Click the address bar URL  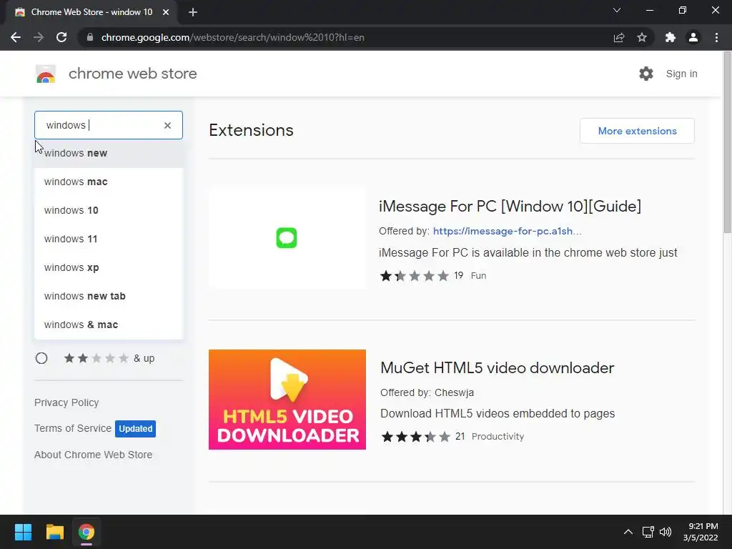tap(232, 37)
